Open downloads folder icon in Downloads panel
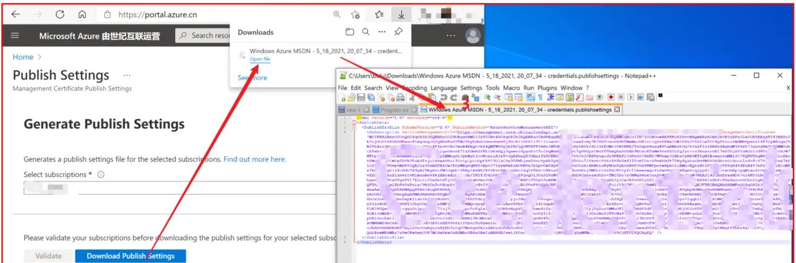796x263 pixels. (349, 32)
